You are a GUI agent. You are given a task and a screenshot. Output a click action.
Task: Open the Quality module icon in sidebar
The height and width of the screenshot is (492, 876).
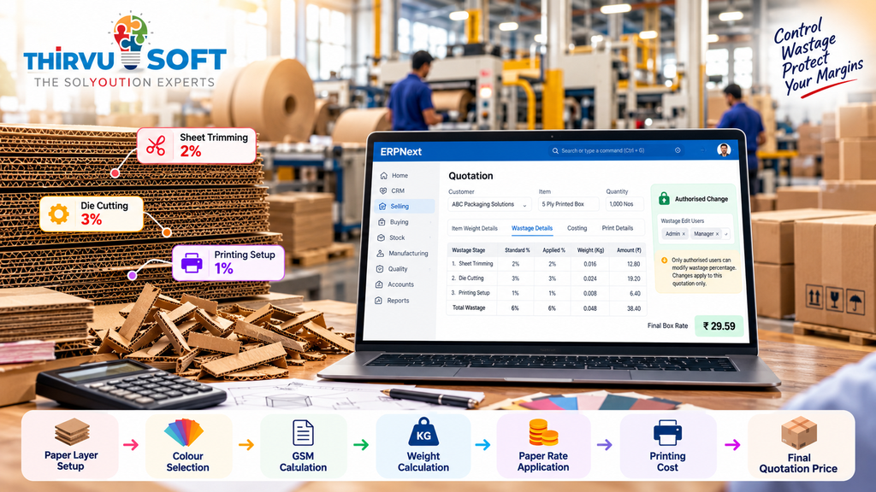click(x=381, y=269)
